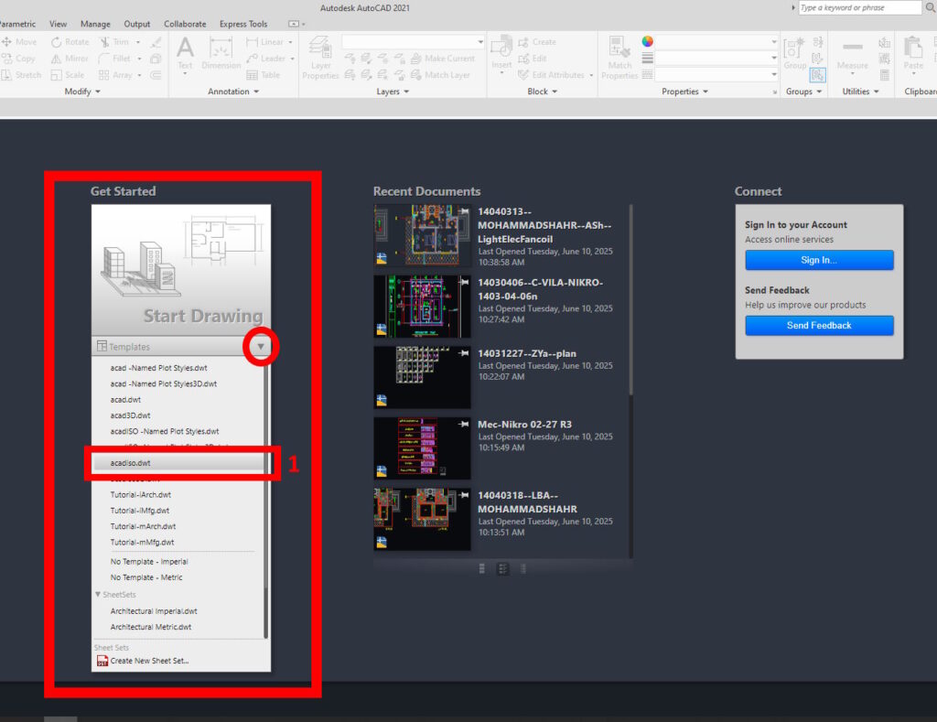Collapse the SheetSets section
Image resolution: width=937 pixels, height=722 pixels.
(98, 595)
